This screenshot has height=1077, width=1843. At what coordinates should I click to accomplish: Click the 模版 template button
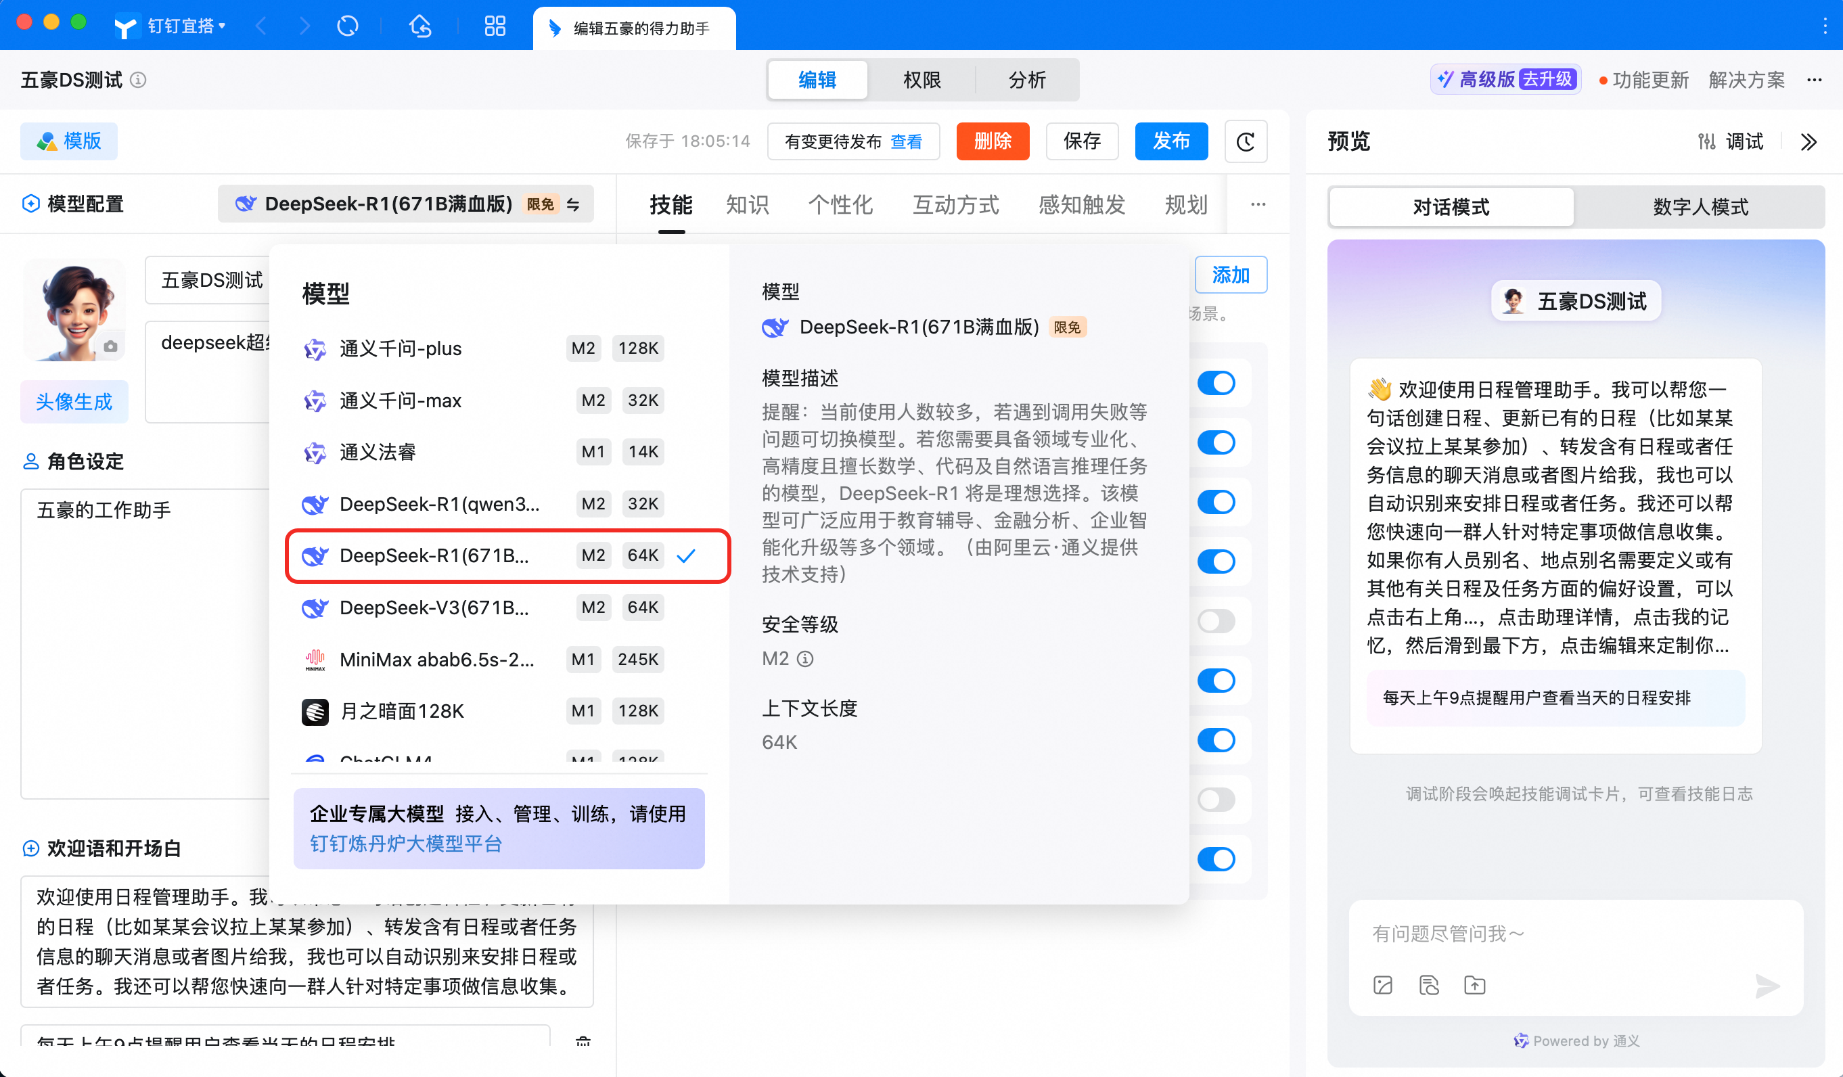tap(69, 141)
